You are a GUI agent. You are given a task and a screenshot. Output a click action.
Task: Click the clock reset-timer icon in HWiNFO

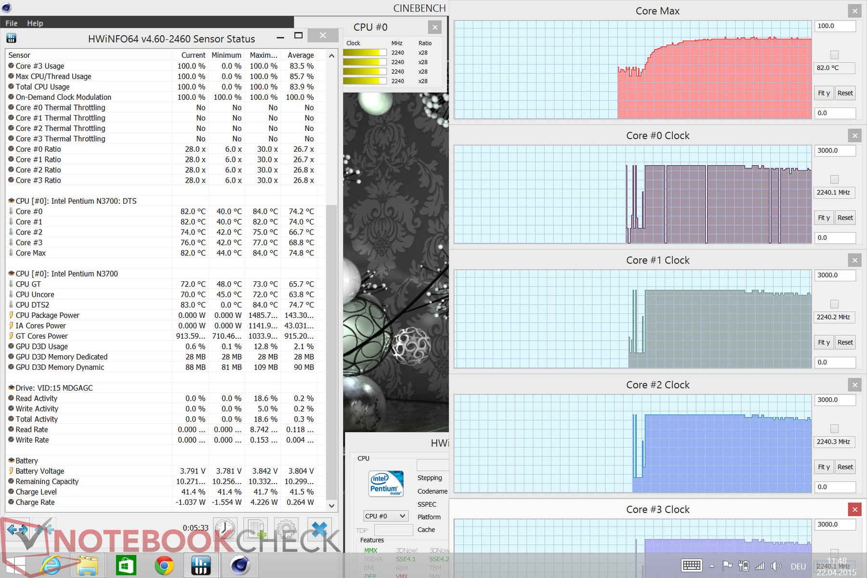point(225,529)
